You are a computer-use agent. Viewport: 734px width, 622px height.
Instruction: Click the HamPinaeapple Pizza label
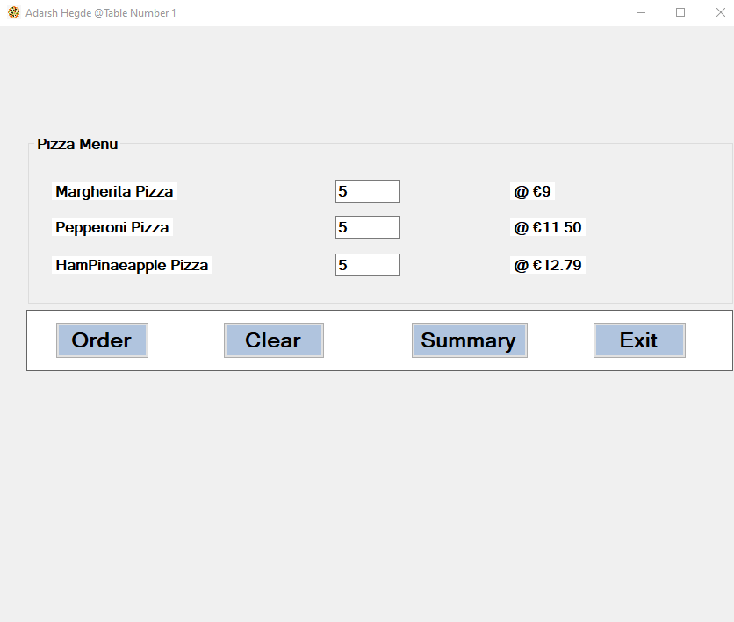tap(131, 264)
